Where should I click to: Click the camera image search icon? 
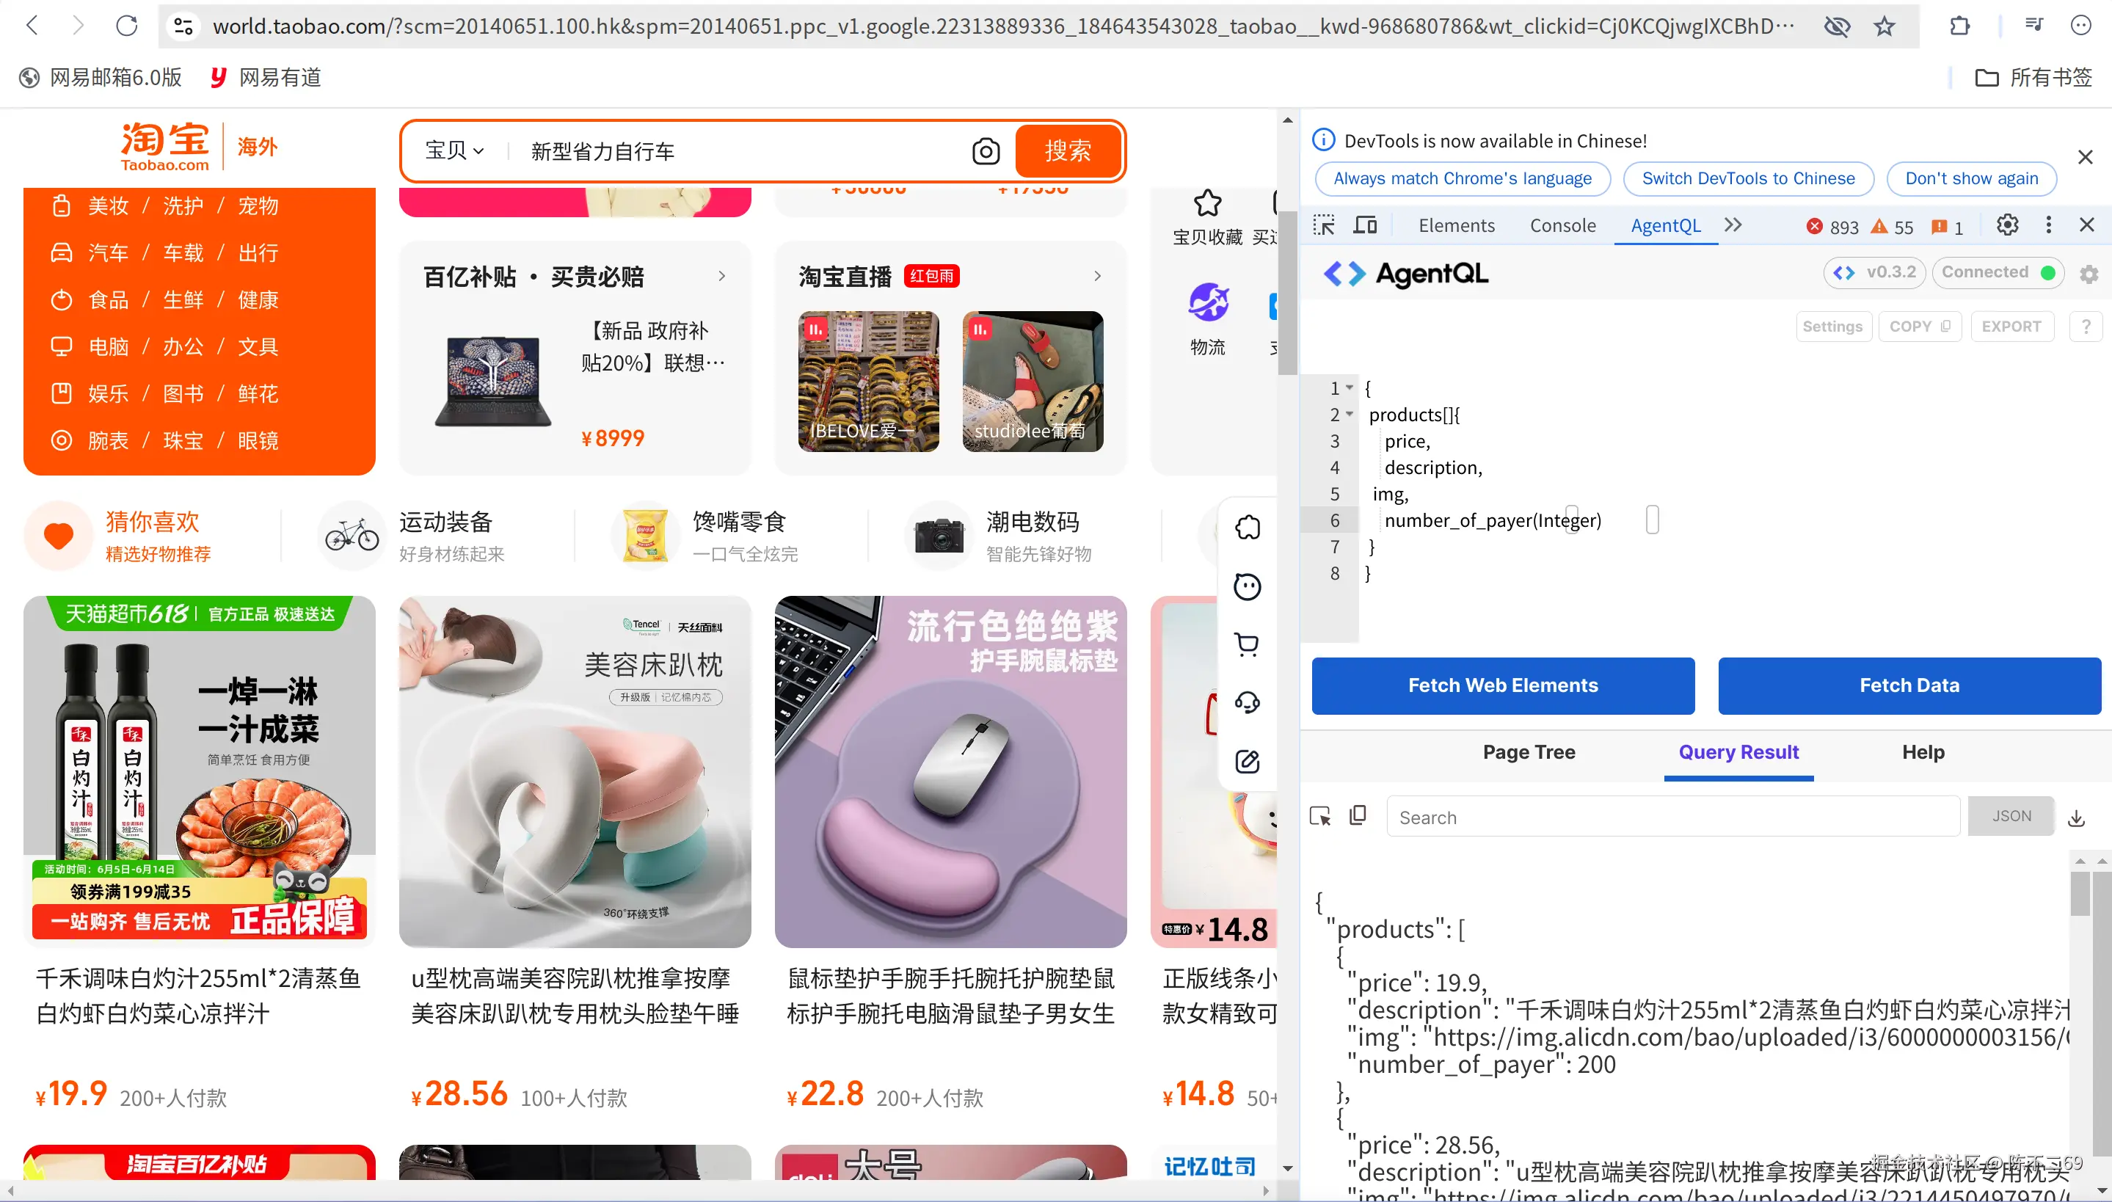[x=986, y=151]
